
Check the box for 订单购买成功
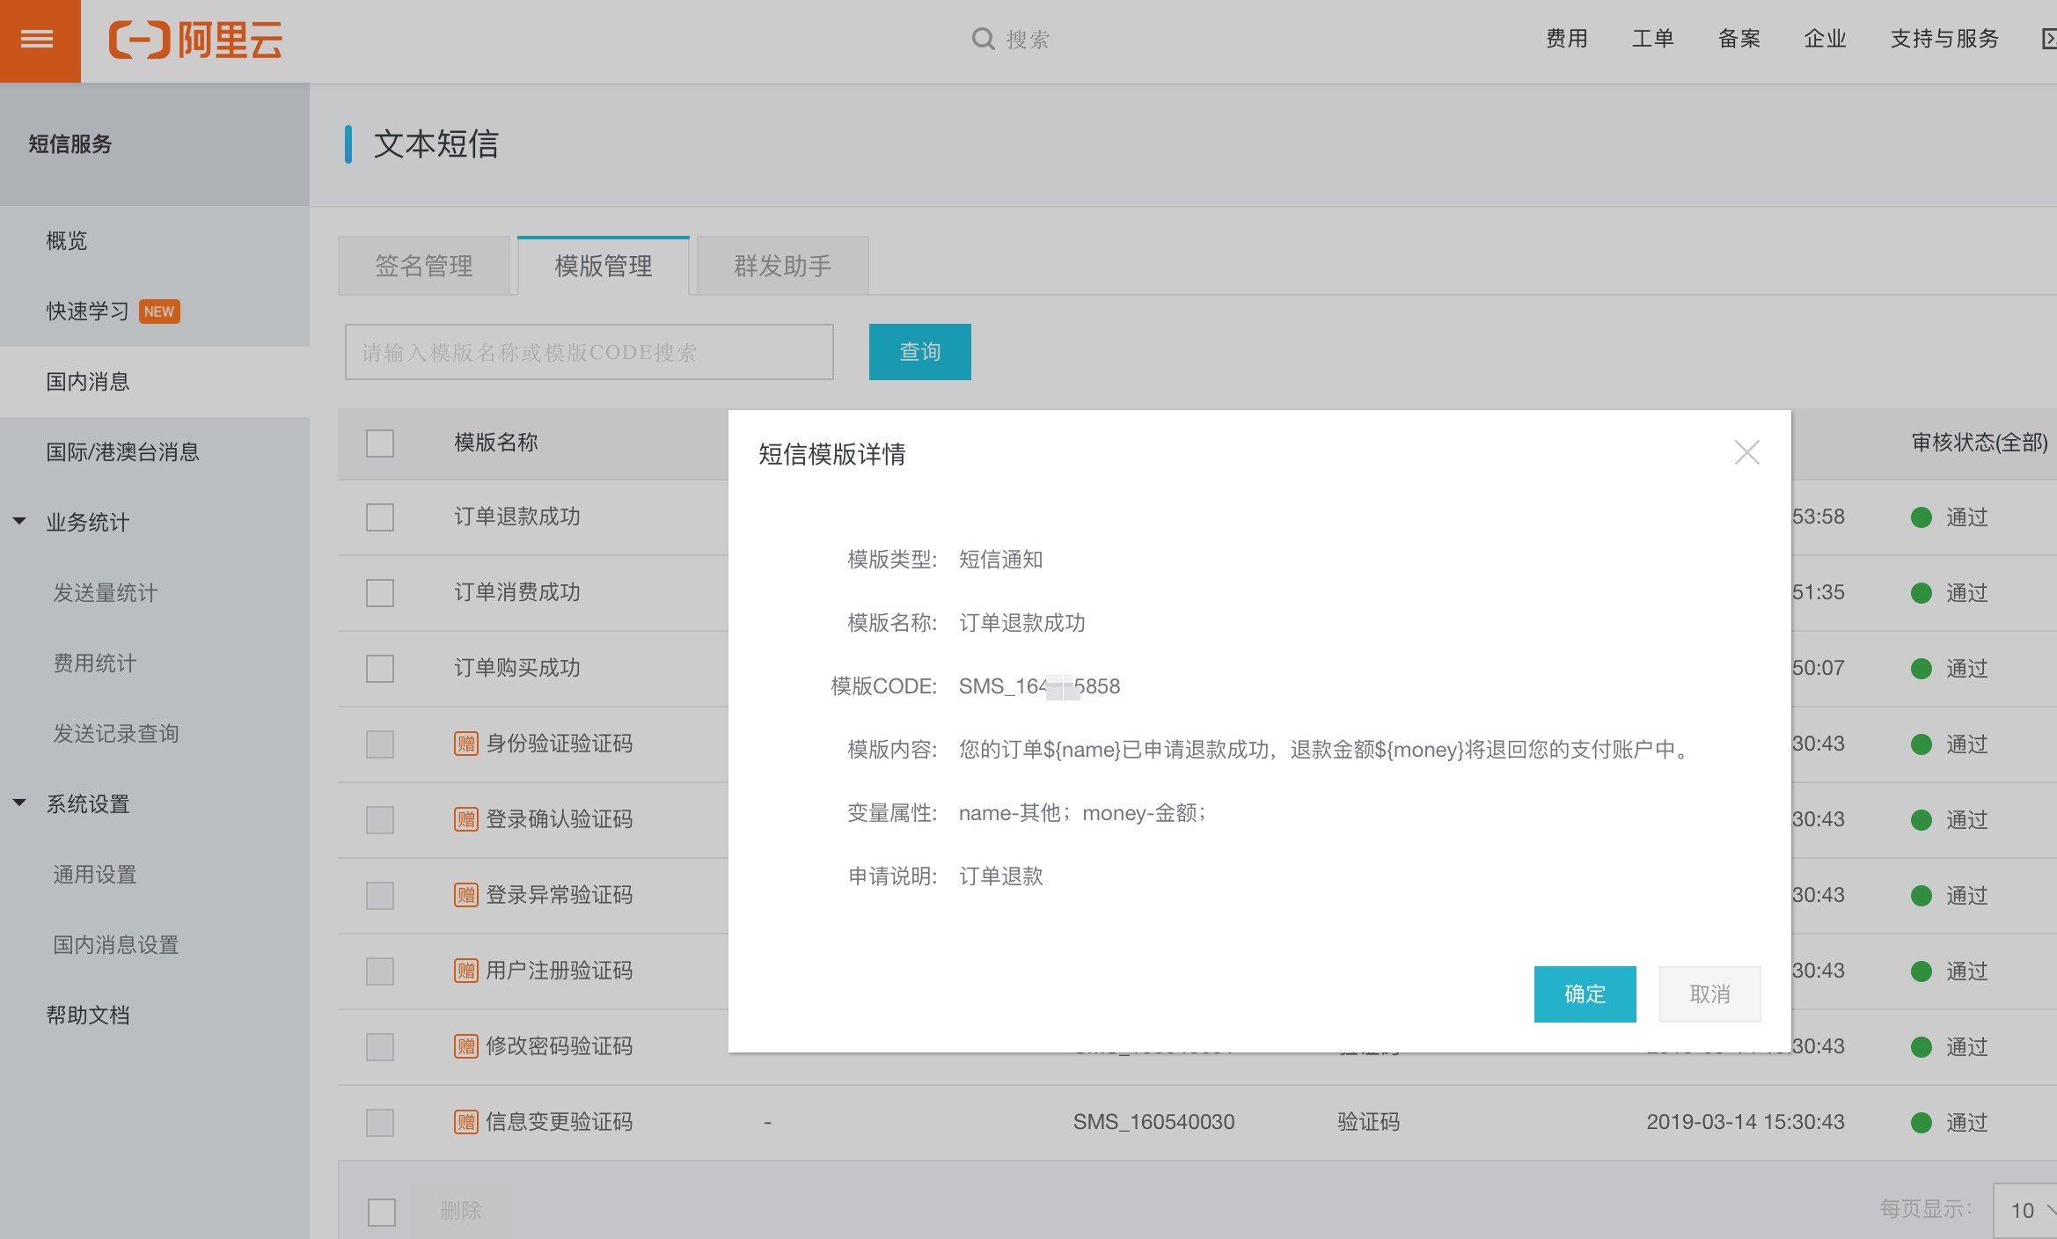coord(380,669)
